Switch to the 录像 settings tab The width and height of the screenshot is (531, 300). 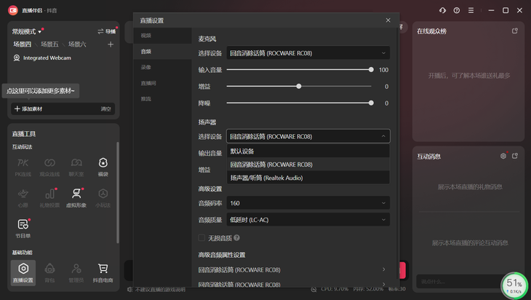146,68
